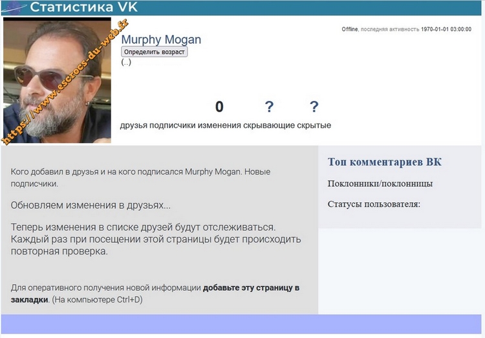The height and width of the screenshot is (338, 485).
Task: Click the last activity timestamp 1970-01-01 03:00:00
Action: tap(446, 29)
